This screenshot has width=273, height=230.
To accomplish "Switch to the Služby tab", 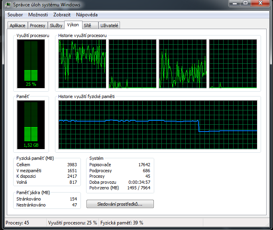I will click(56, 26).
